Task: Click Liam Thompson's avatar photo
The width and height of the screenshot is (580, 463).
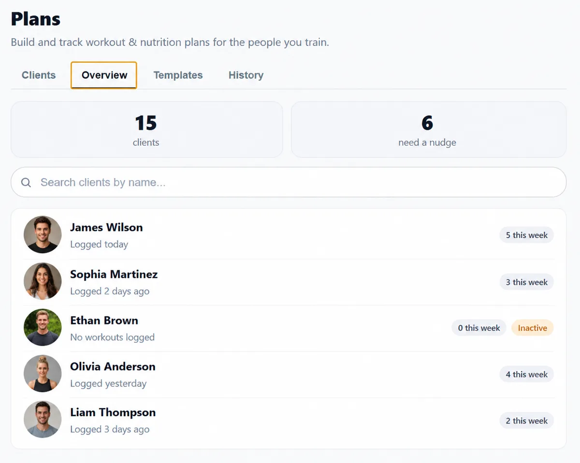Action: [x=43, y=420]
